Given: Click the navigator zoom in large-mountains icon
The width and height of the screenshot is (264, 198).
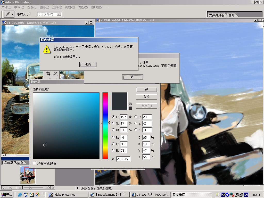Looking at the screenshot, I should [48, 187].
